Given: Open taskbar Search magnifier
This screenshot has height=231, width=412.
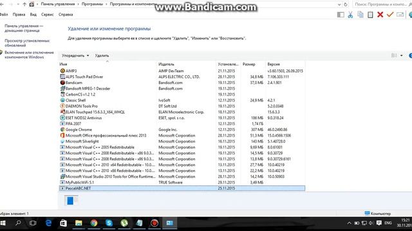Looking at the screenshot, I should [x=18, y=223].
